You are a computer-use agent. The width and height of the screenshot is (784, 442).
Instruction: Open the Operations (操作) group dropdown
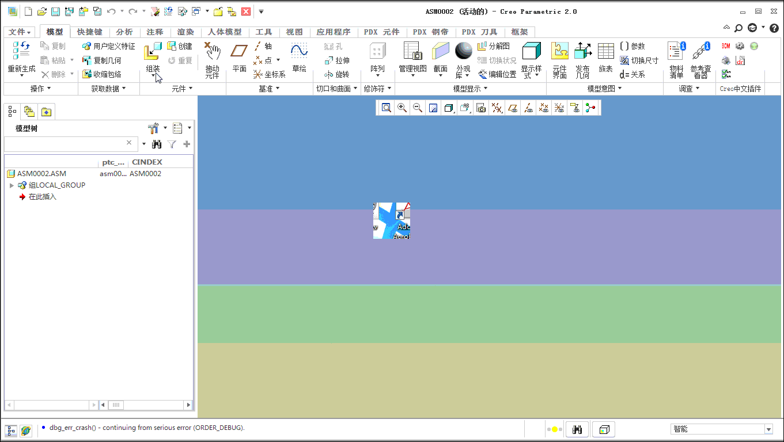pos(41,89)
